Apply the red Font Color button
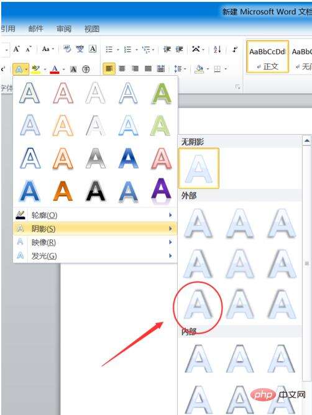The image size is (312, 415). pos(55,70)
